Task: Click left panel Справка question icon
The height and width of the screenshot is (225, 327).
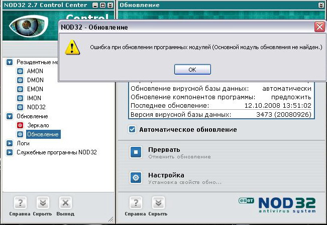Action: 20,203
